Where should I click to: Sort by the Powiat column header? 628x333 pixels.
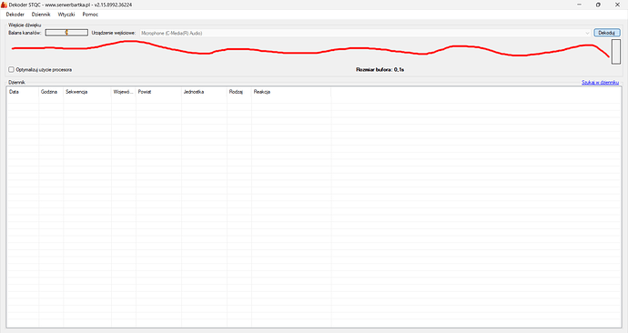click(x=158, y=92)
